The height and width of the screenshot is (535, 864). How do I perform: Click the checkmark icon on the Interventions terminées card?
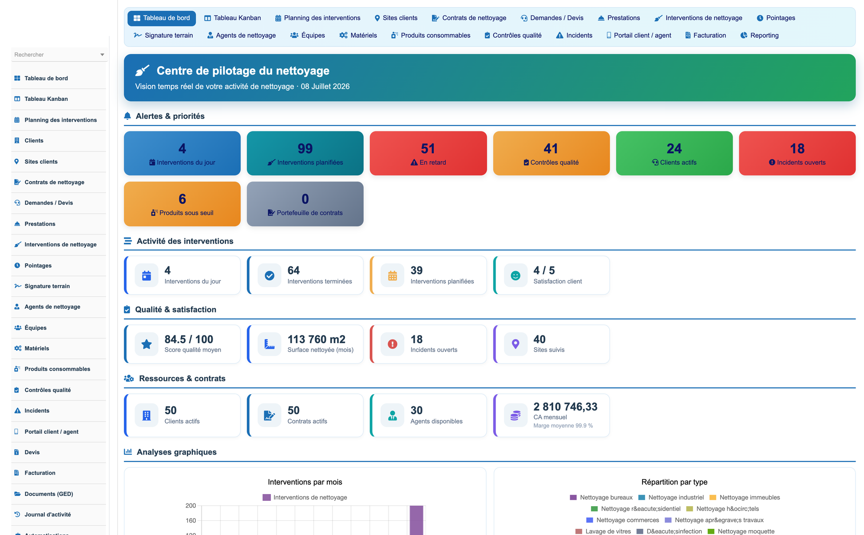click(x=270, y=276)
